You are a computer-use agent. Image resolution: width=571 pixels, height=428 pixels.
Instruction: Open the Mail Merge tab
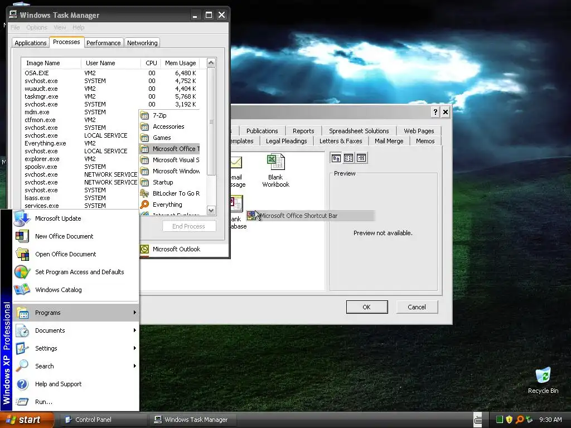[x=389, y=141]
